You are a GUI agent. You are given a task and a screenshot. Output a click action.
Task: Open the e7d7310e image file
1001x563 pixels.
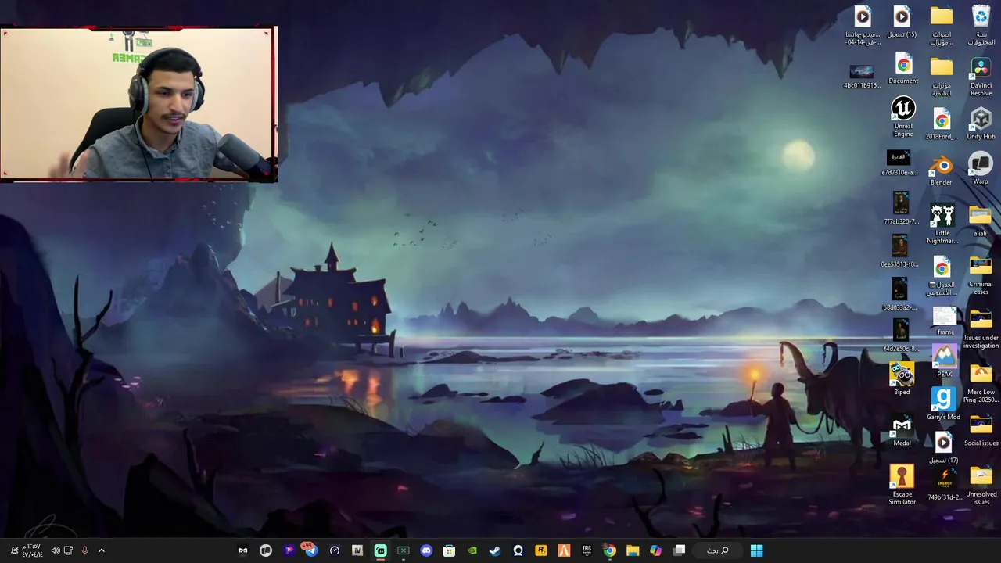tap(899, 163)
